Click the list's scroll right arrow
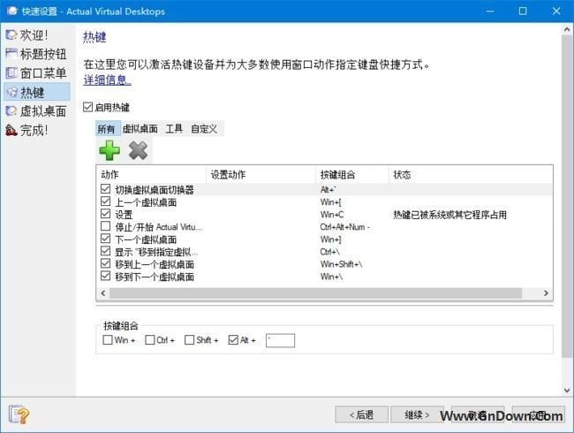 pyautogui.click(x=546, y=293)
